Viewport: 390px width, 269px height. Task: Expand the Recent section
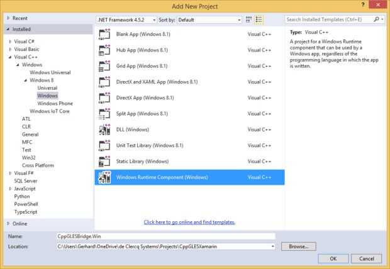click(8, 18)
